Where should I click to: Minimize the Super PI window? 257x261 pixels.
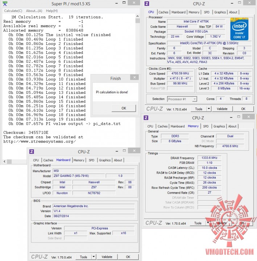(x=117, y=3)
